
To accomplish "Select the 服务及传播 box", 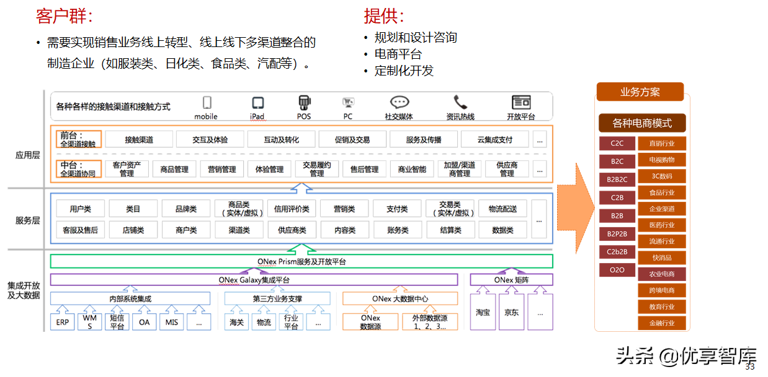I will 424,139.
